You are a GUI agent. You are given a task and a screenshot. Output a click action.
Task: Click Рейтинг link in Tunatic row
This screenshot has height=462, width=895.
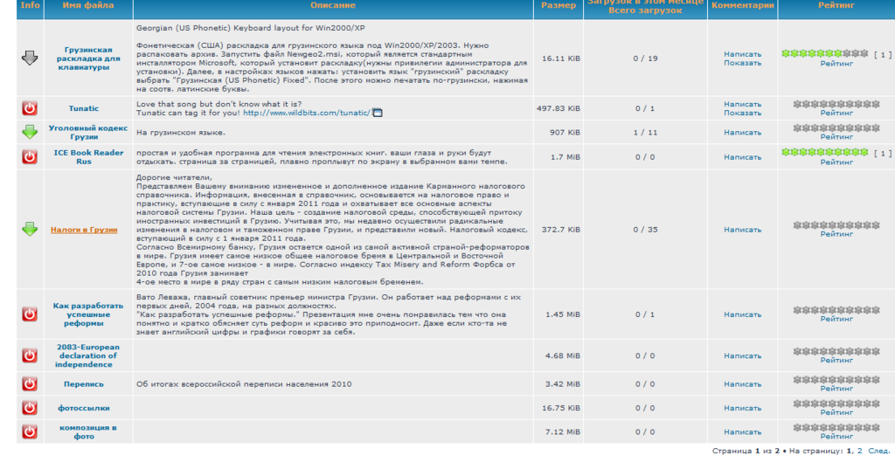coord(836,113)
